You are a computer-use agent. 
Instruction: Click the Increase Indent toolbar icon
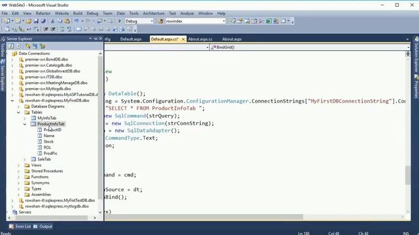point(53,29)
